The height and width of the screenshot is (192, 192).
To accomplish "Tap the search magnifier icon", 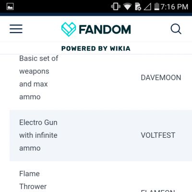I will 176,29.
